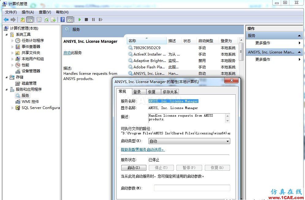Click the Export List toolbar icon
Viewport: 305px width, 200px height.
coord(53,20)
